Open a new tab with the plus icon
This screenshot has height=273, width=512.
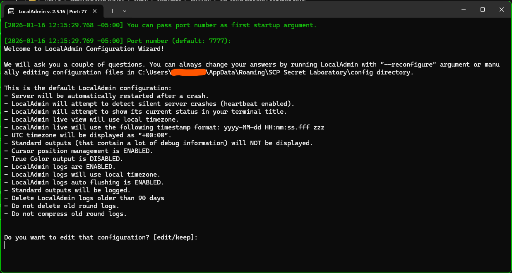pyautogui.click(x=112, y=12)
